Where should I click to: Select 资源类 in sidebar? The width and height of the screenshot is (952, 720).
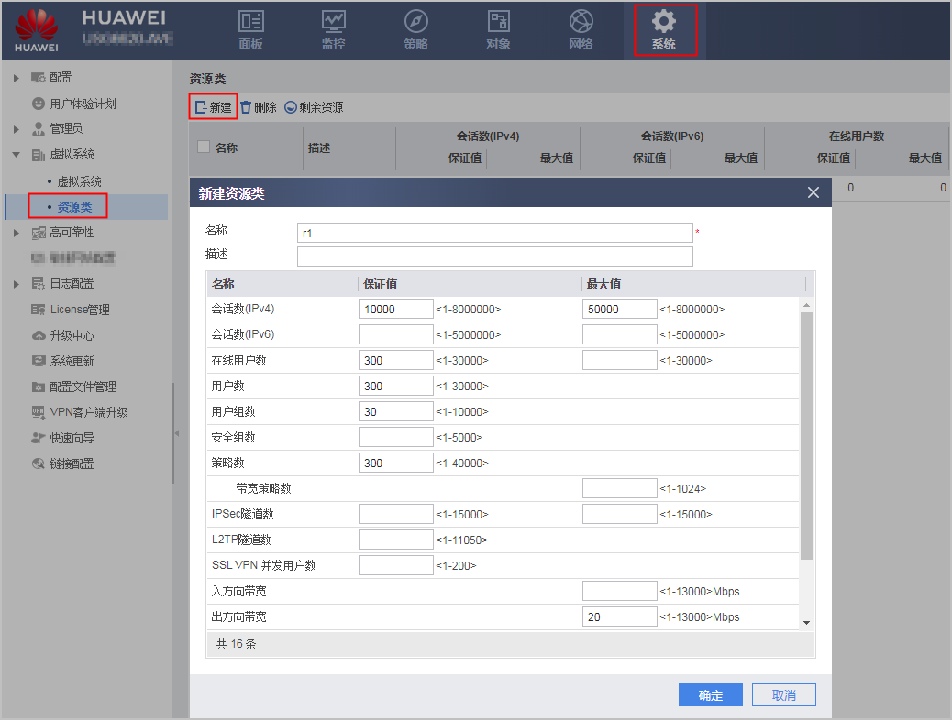pos(74,207)
